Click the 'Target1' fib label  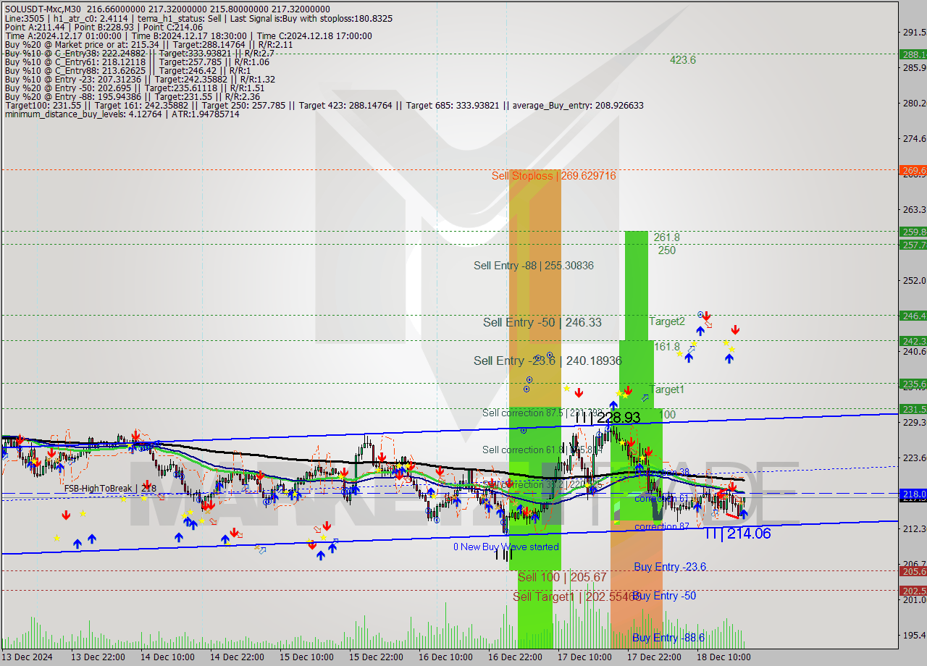pyautogui.click(x=666, y=389)
